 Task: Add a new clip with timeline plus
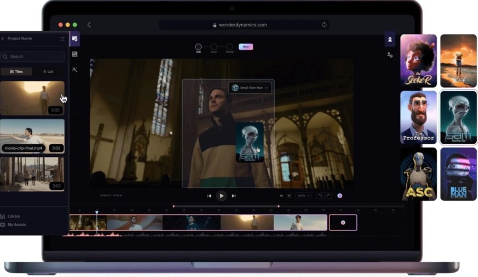tap(343, 222)
